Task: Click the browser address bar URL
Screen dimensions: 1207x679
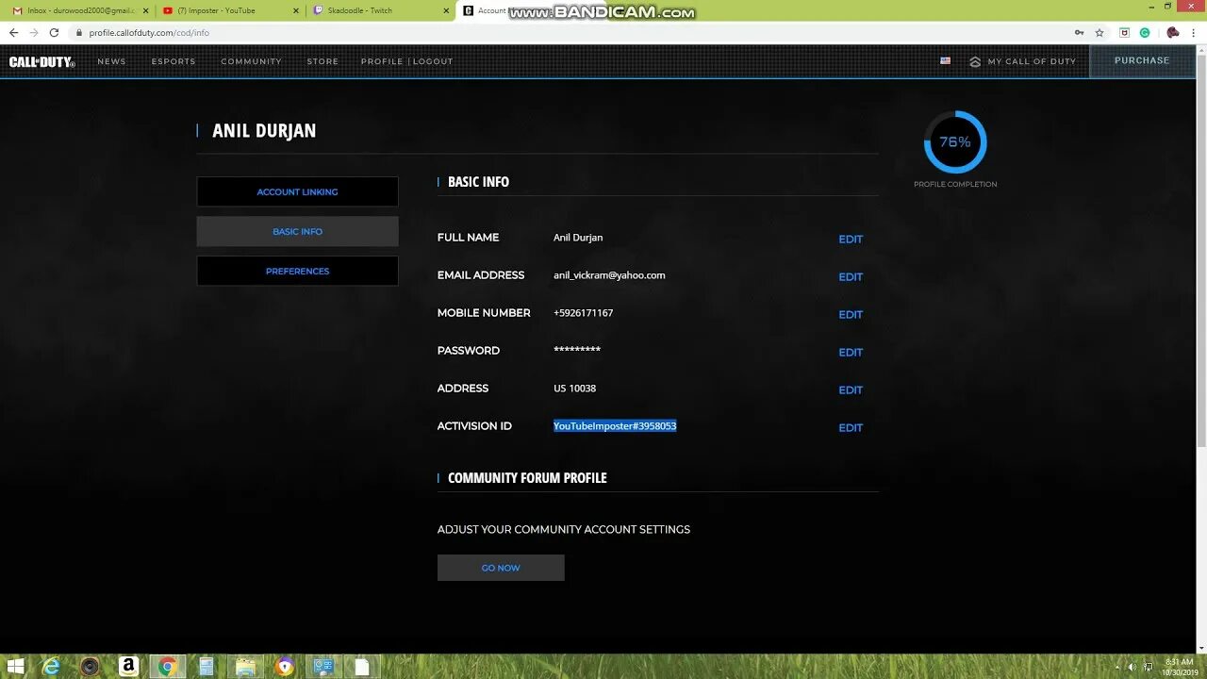Action: pyautogui.click(x=149, y=33)
